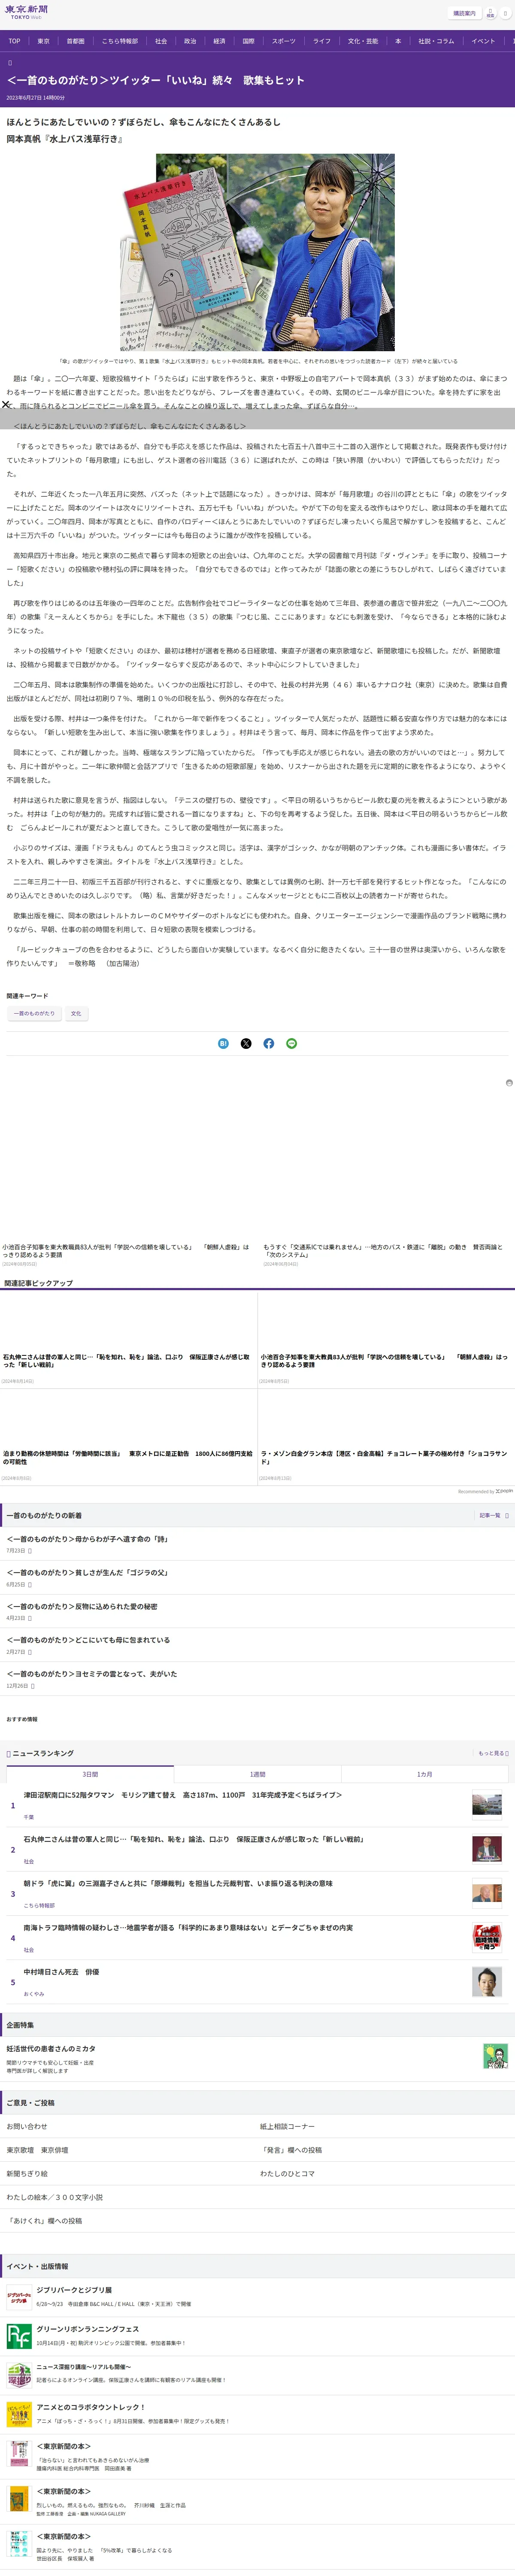Open the 政治 navigation item

(190, 41)
